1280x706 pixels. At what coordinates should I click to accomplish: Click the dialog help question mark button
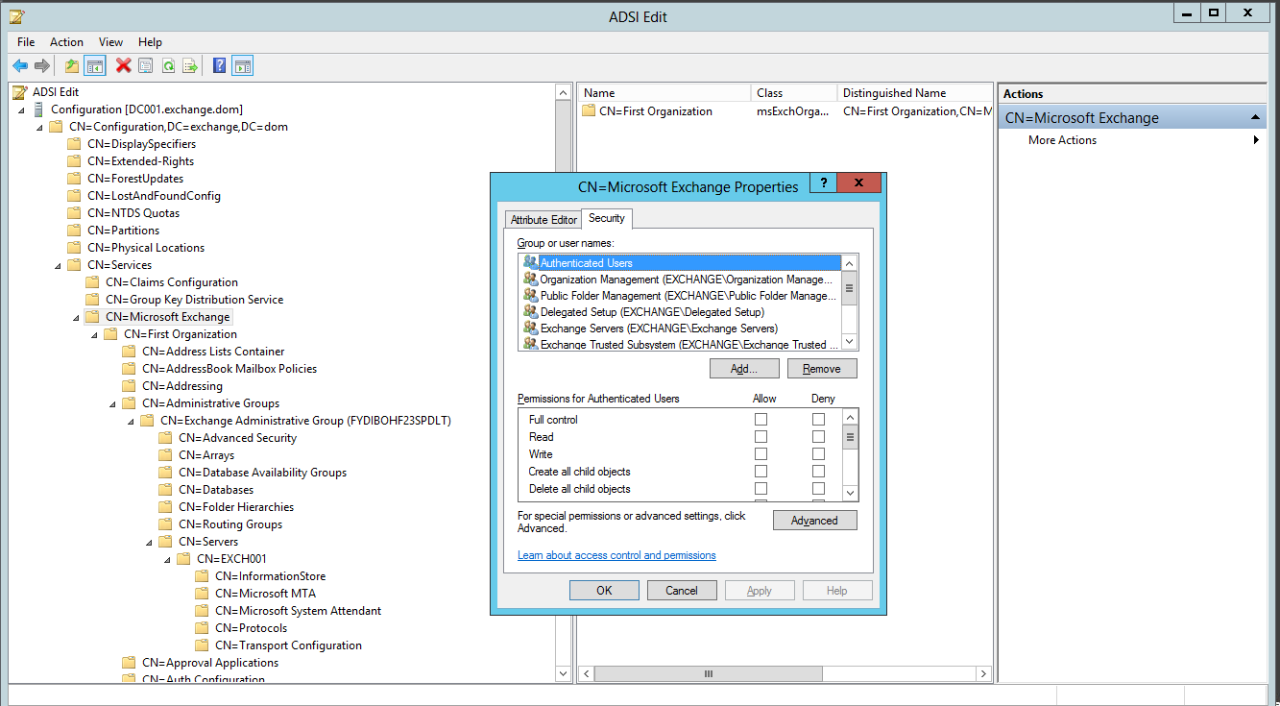(x=823, y=183)
